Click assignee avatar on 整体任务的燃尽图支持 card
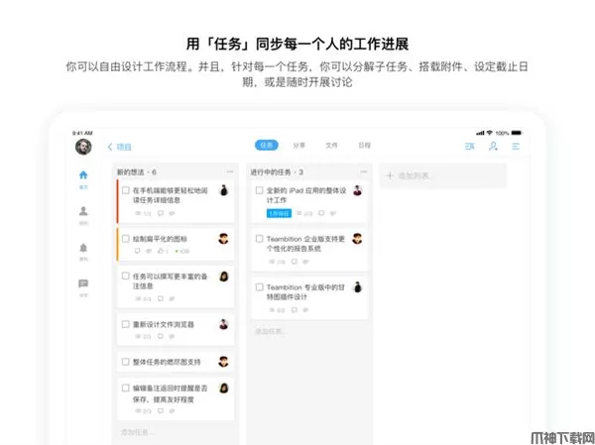Image resolution: width=595 pixels, height=445 pixels. [223, 362]
